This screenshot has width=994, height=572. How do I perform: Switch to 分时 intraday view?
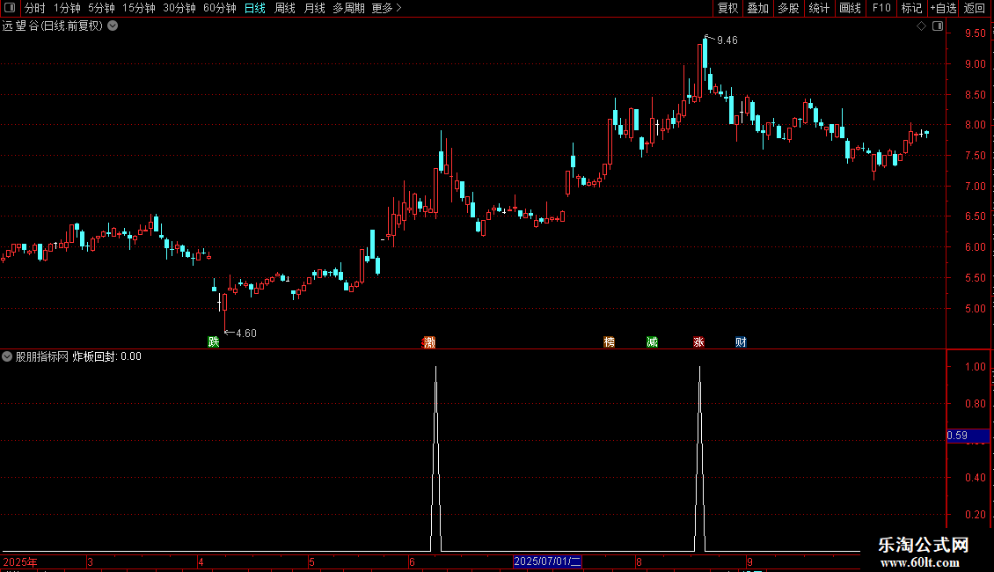click(x=35, y=8)
